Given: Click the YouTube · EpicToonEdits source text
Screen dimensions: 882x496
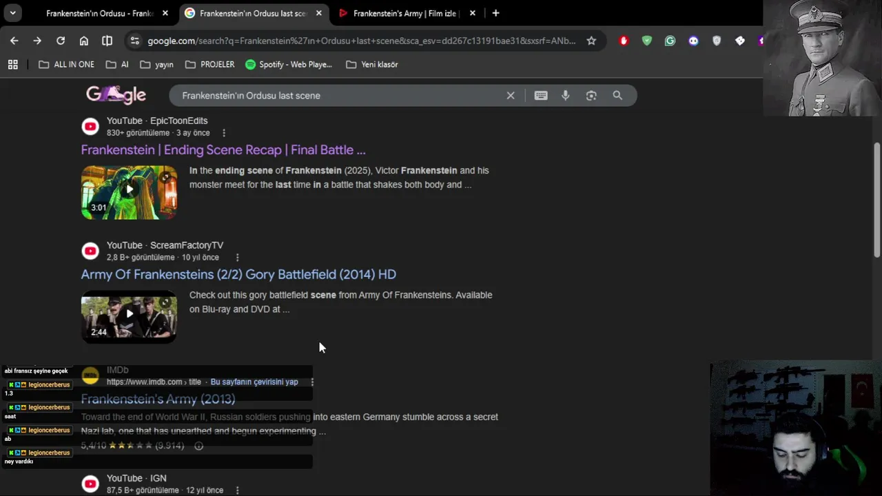Looking at the screenshot, I should click(x=157, y=121).
